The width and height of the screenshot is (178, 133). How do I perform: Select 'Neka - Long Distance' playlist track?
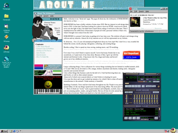[141, 115]
